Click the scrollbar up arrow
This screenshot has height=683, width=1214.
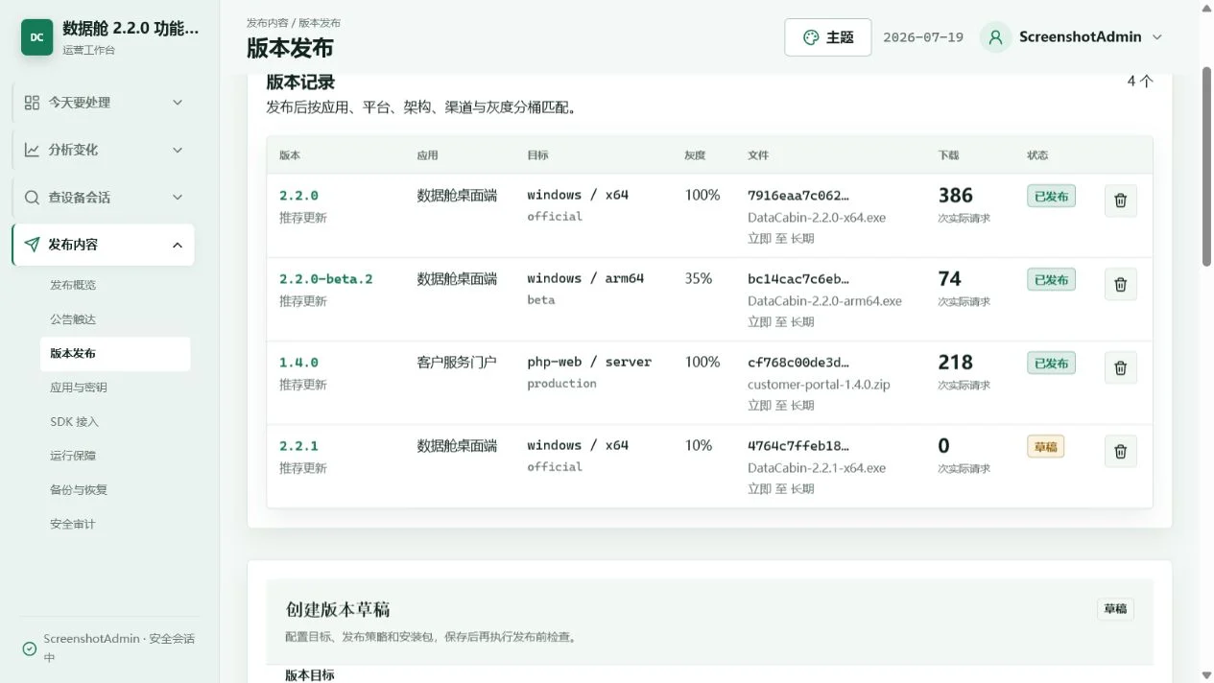point(1207,8)
